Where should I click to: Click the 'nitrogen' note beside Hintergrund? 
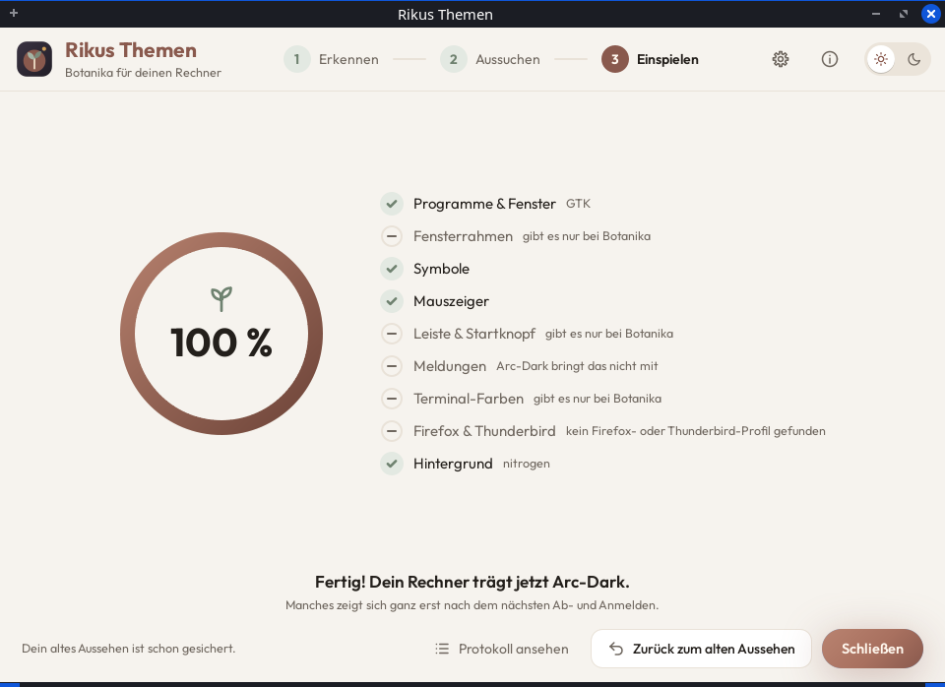(x=526, y=464)
